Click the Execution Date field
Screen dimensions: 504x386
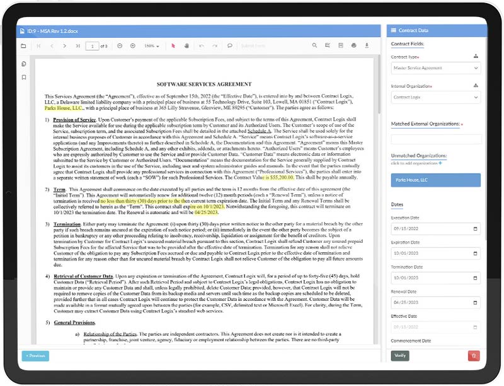point(435,229)
